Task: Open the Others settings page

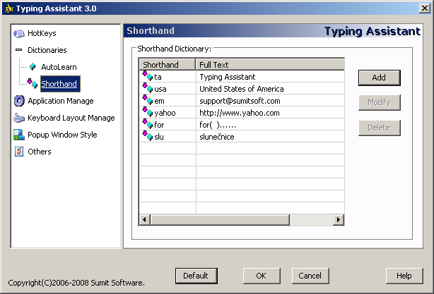Action: [40, 152]
